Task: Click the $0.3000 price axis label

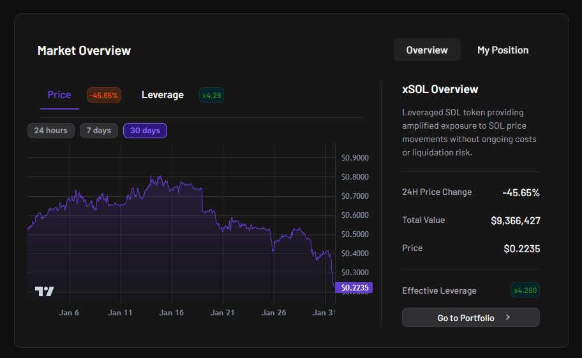Action: tap(355, 273)
